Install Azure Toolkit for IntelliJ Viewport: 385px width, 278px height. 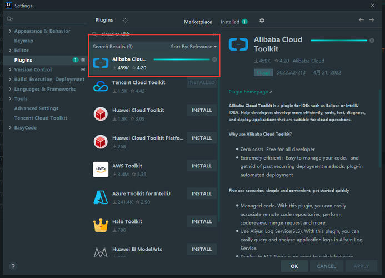pyautogui.click(x=202, y=193)
